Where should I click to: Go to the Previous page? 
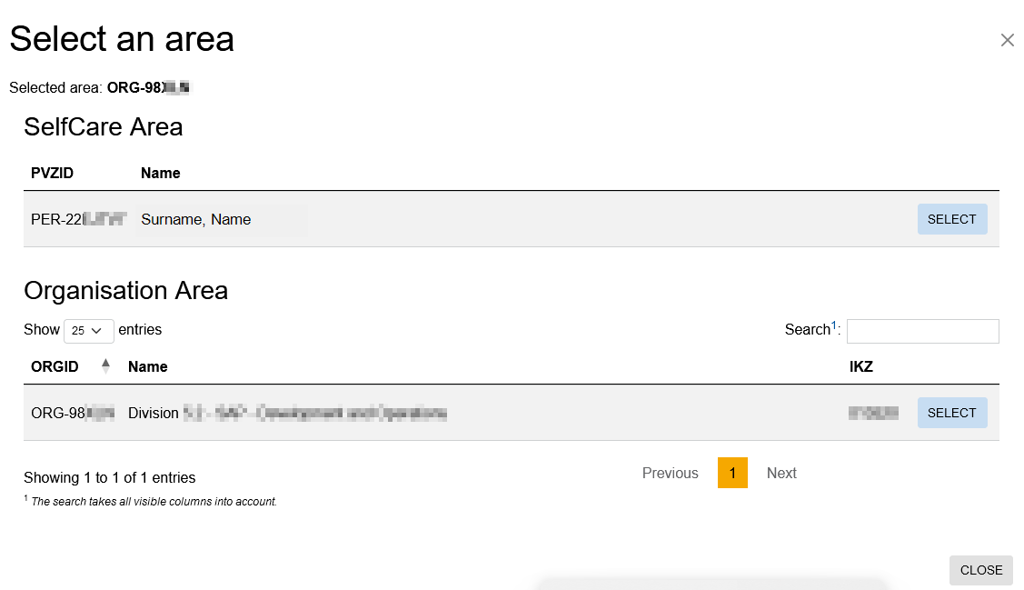(670, 473)
